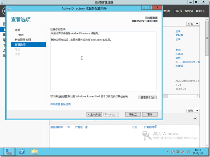Sort events by the 源 column
This screenshot has height=157, width=210.
(86, 127)
